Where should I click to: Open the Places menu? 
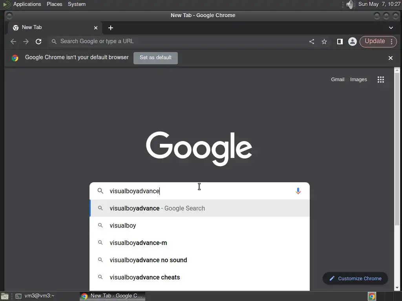[54, 4]
